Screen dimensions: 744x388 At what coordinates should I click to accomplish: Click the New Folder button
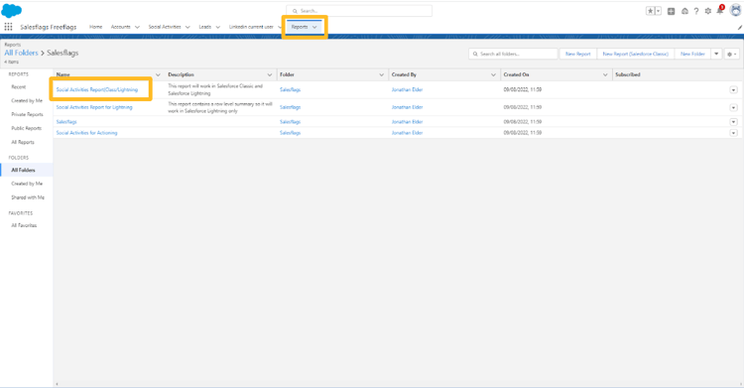click(692, 55)
